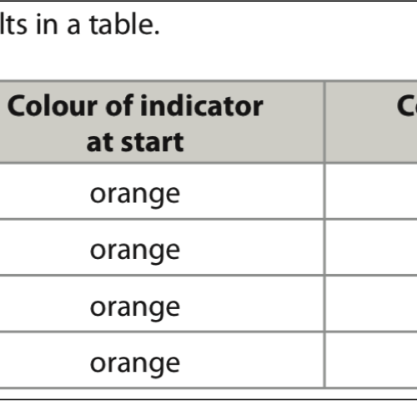The image size is (417, 401).
Task: Click the letter 'a' before 'table.'
Action: point(73,28)
